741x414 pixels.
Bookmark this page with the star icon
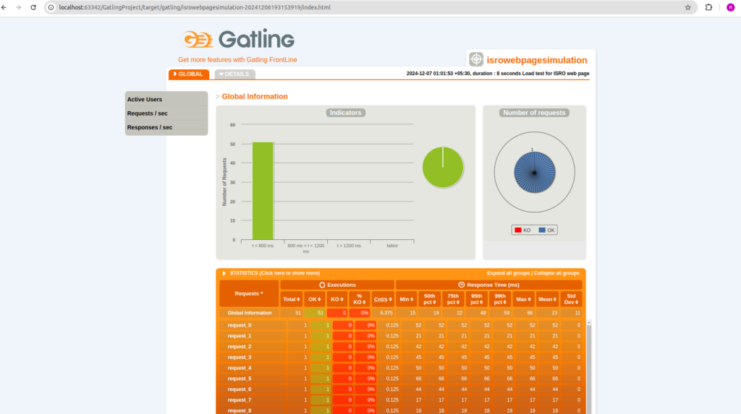coord(687,7)
